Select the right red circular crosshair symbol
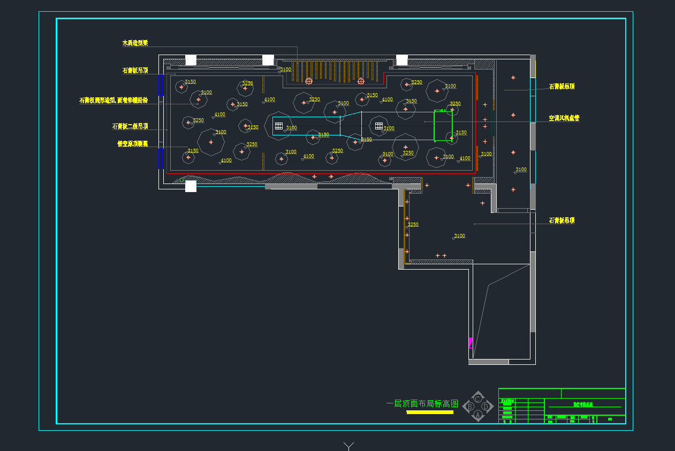Image resolution: width=675 pixels, height=451 pixels. coord(361,81)
